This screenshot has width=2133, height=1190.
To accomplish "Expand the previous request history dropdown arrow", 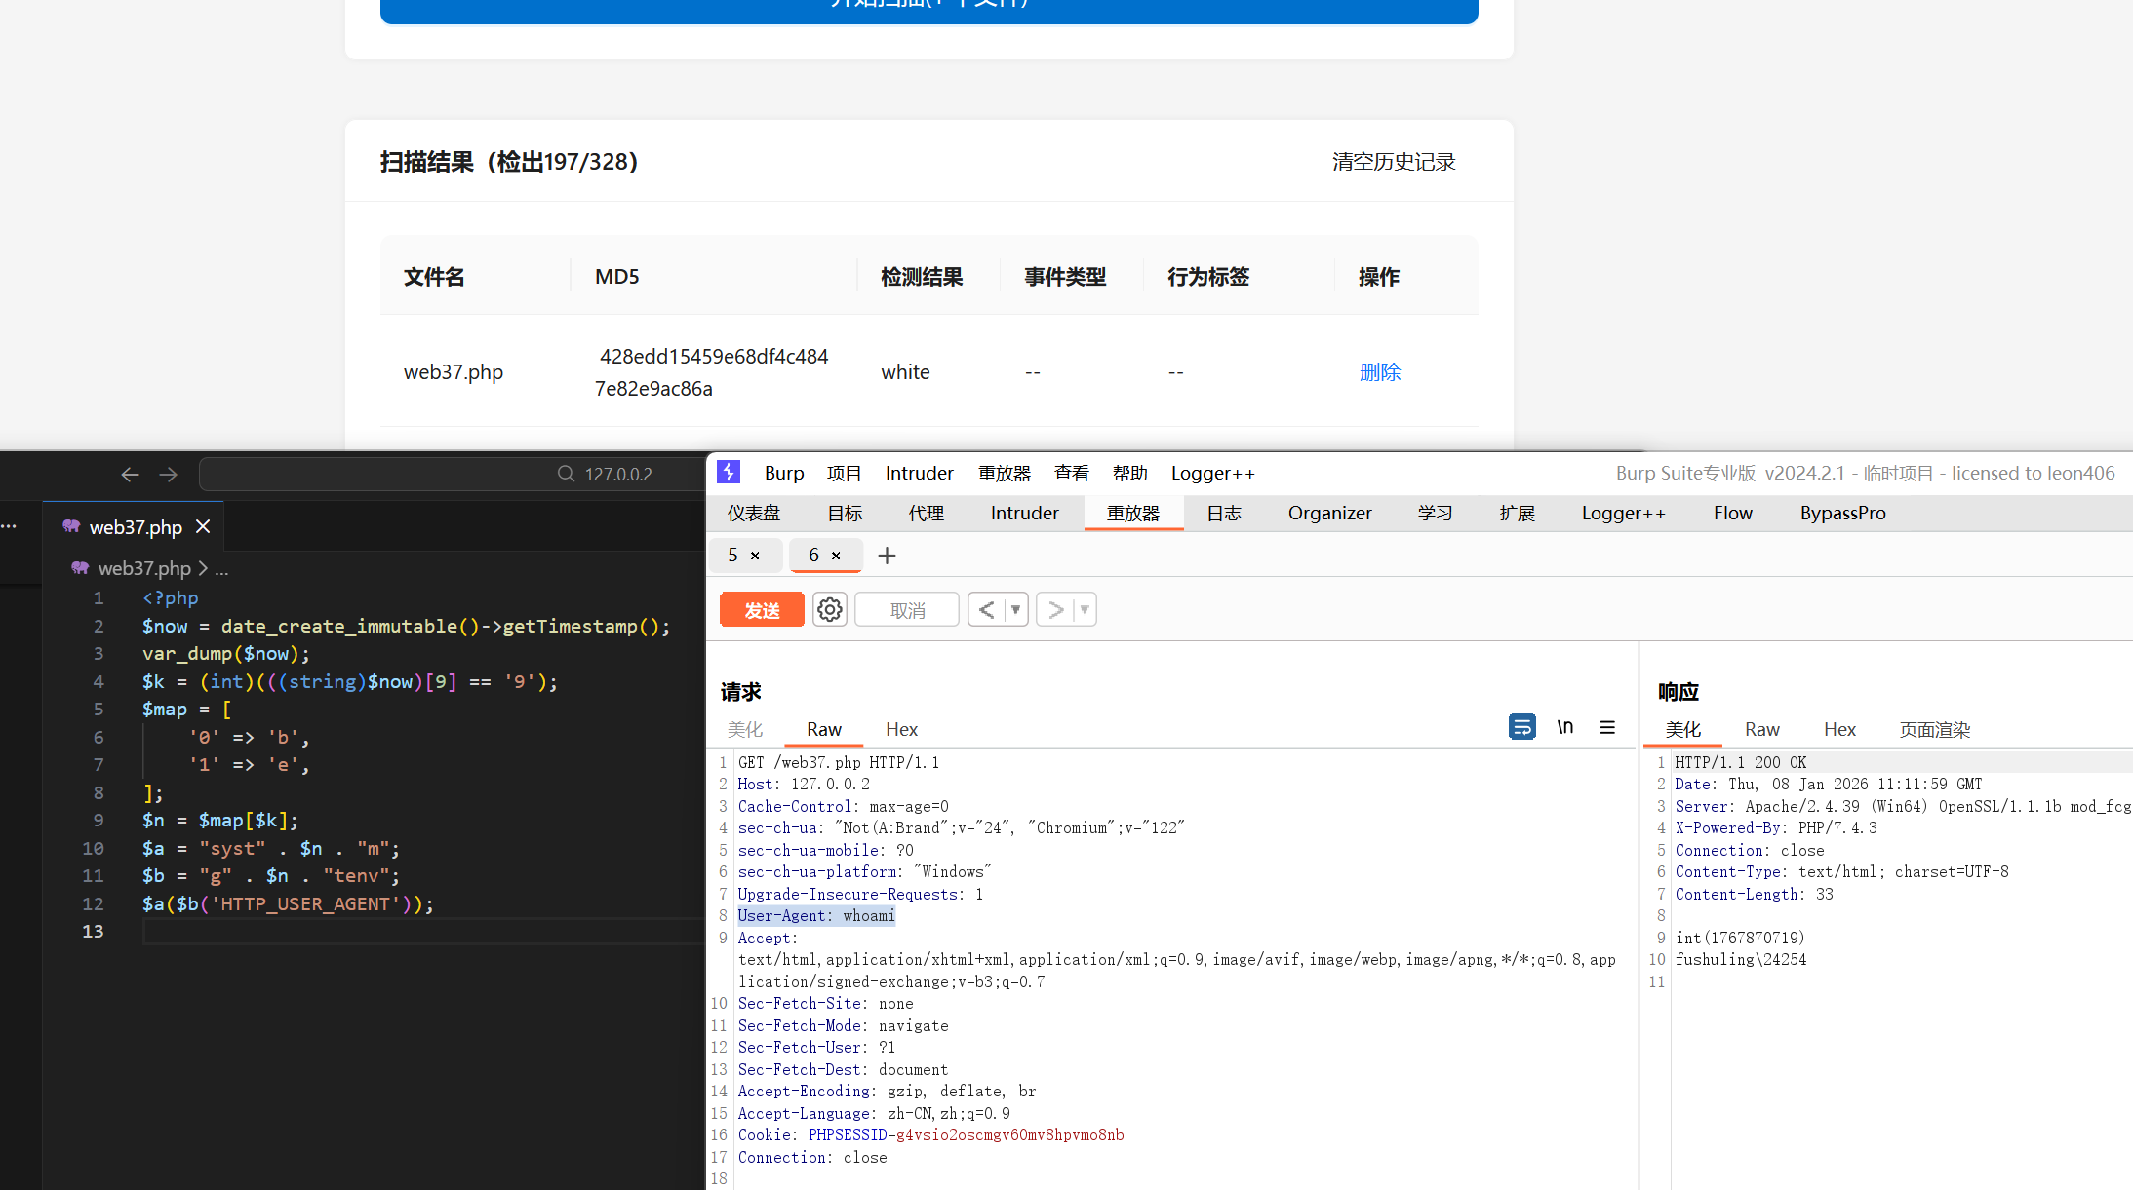I will [1015, 610].
